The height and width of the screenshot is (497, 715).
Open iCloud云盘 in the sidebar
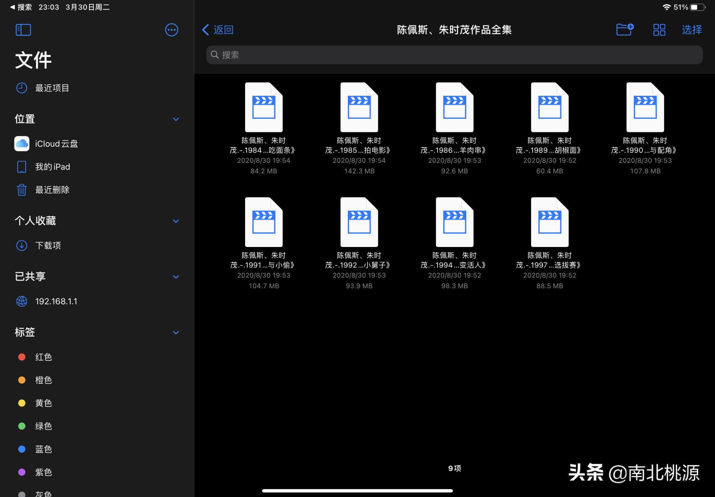pos(56,143)
